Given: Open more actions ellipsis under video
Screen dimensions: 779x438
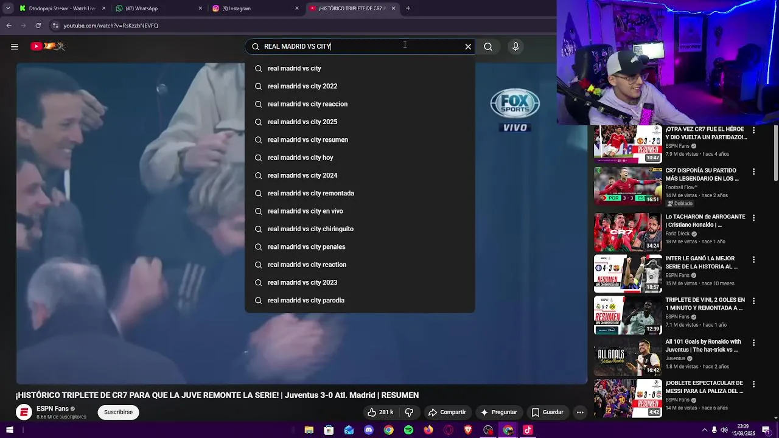Looking at the screenshot, I should pos(580,412).
